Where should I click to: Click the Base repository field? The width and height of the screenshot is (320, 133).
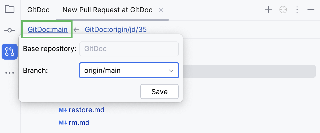129,49
